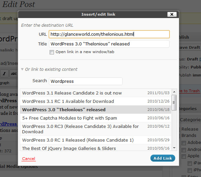Click date 2011/01/03 in results

coord(158,93)
